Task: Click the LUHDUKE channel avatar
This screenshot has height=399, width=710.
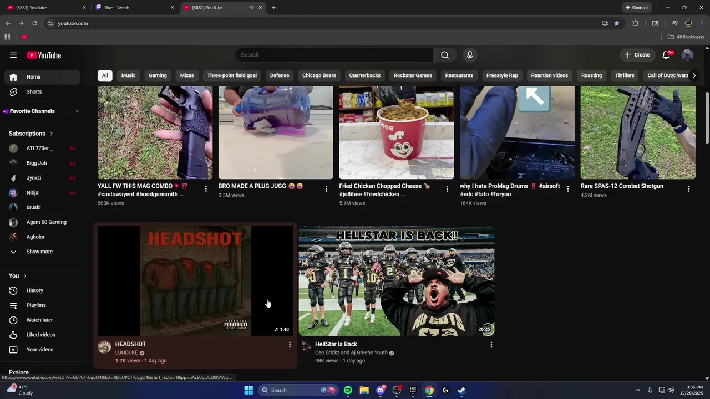Action: point(104,347)
